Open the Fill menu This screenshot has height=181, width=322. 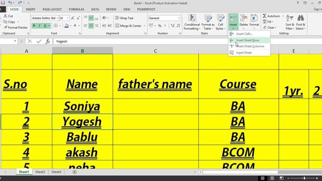tap(268, 22)
